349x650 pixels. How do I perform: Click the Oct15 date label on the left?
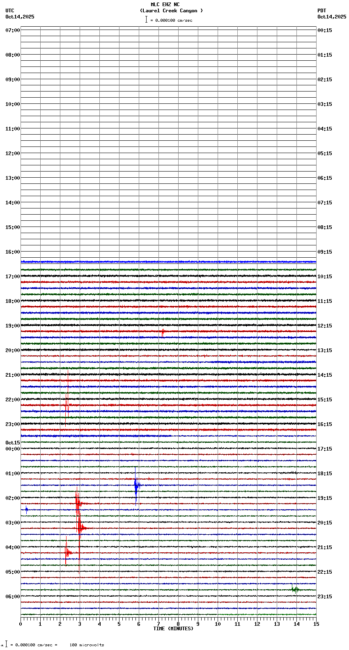point(13,443)
